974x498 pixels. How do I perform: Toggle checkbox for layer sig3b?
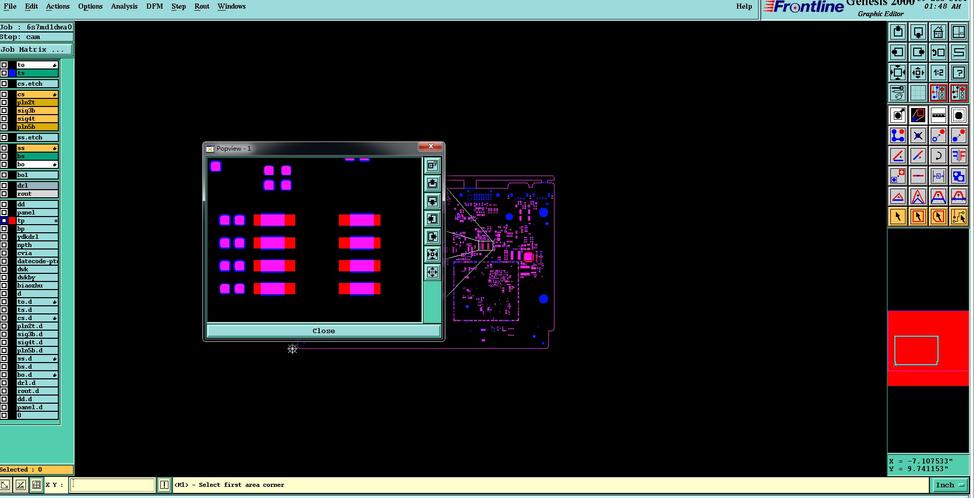tap(4, 111)
